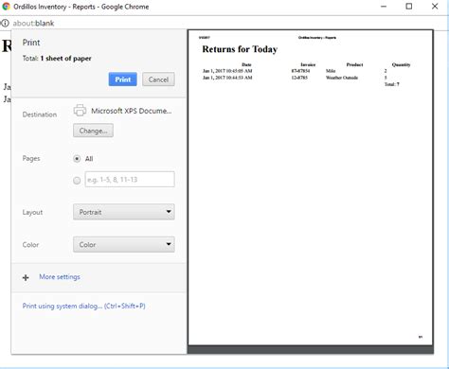Click the Chrome logo icon in title bar

point(6,7)
